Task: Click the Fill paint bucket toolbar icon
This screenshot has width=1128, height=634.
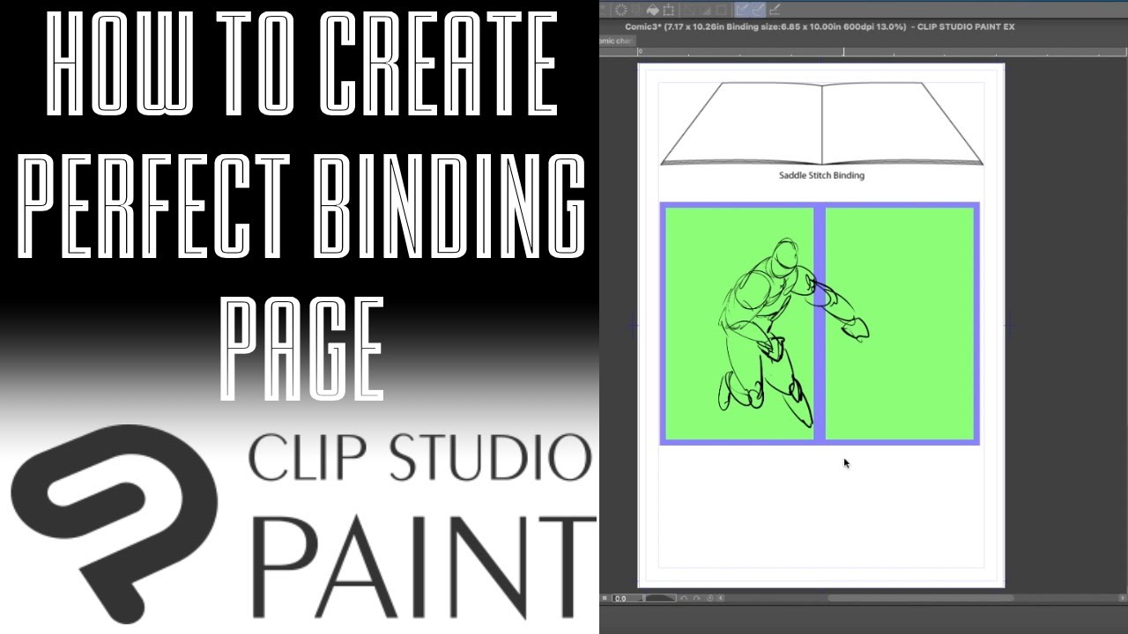Action: click(x=653, y=10)
